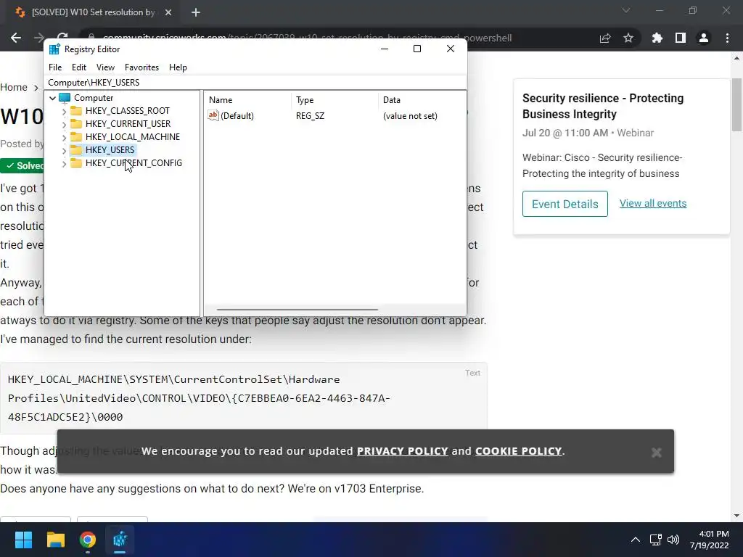Image resolution: width=743 pixels, height=557 pixels.
Task: Click the webinar title Security resilience
Action: (x=603, y=106)
